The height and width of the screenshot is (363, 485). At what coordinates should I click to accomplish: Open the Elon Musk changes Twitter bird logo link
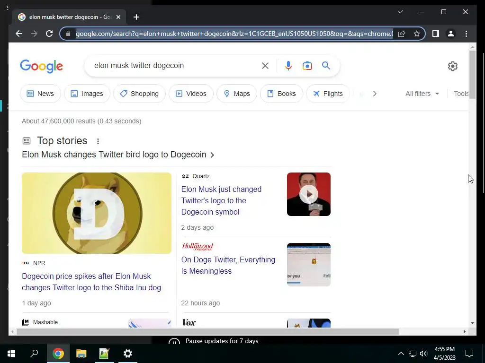pyautogui.click(x=118, y=155)
